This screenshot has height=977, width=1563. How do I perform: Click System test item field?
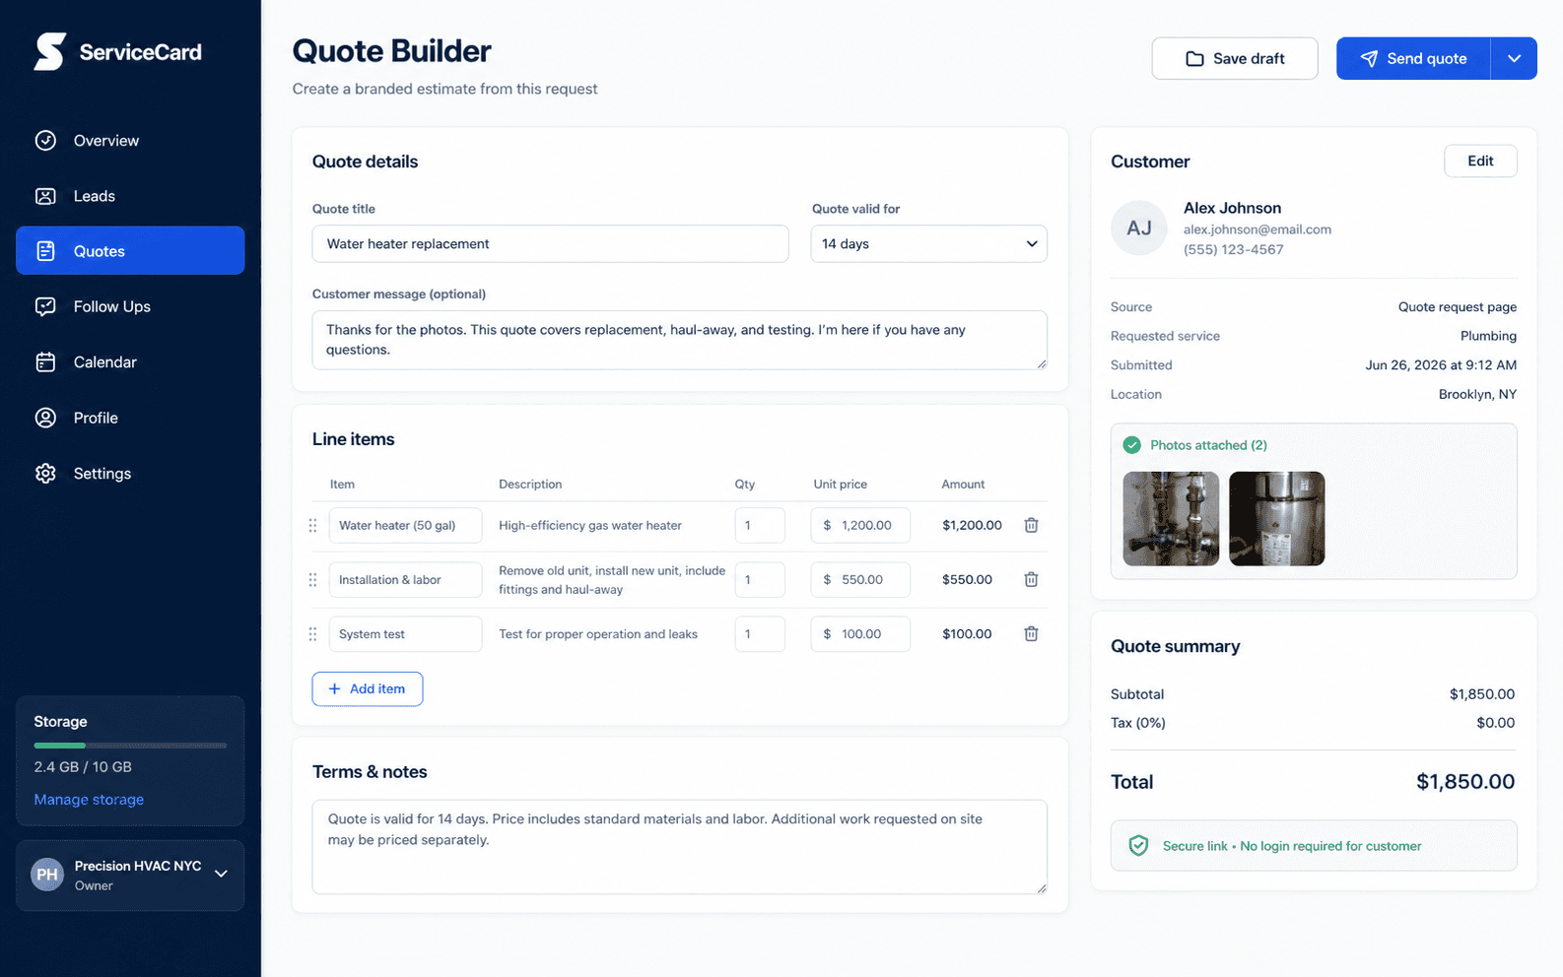[x=405, y=633]
